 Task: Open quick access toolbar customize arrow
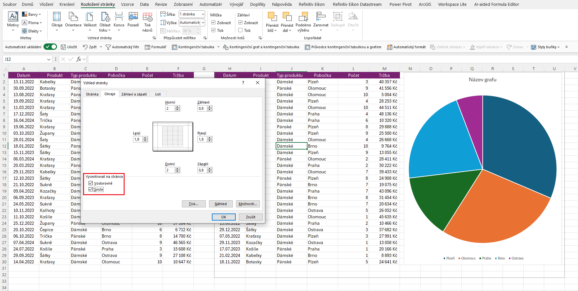click(x=566, y=47)
